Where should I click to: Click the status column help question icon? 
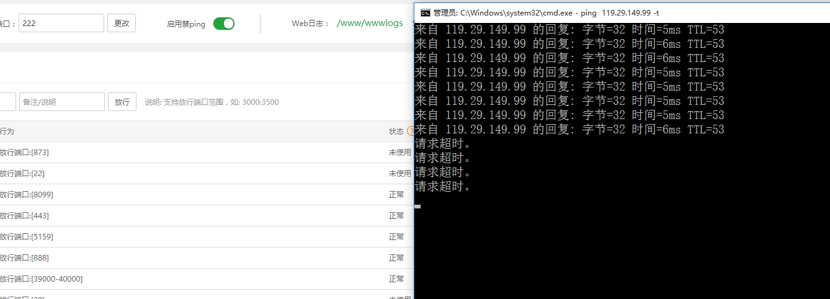[x=411, y=132]
